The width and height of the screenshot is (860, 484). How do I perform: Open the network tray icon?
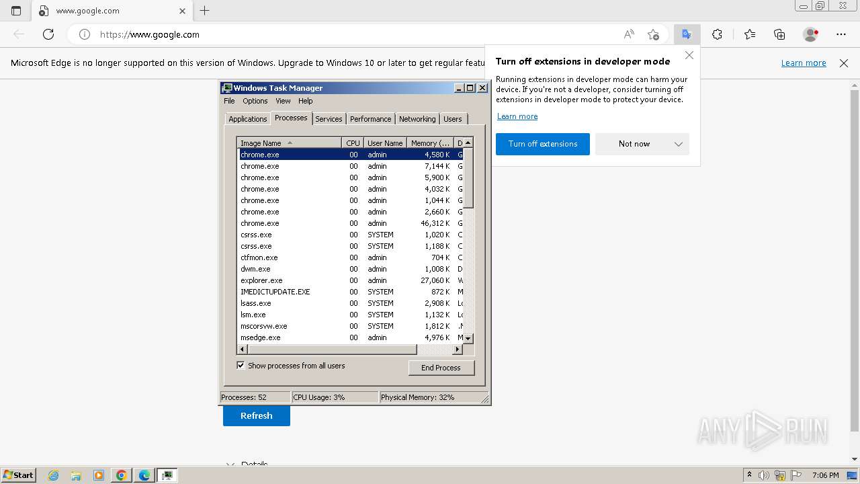click(780, 475)
